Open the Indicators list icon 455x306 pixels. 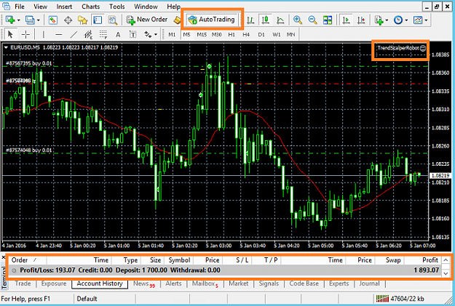coord(379,20)
